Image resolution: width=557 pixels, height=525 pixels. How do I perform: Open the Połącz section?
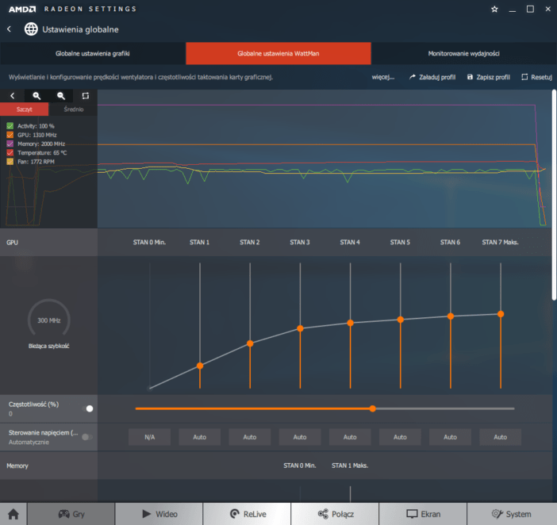(x=335, y=514)
